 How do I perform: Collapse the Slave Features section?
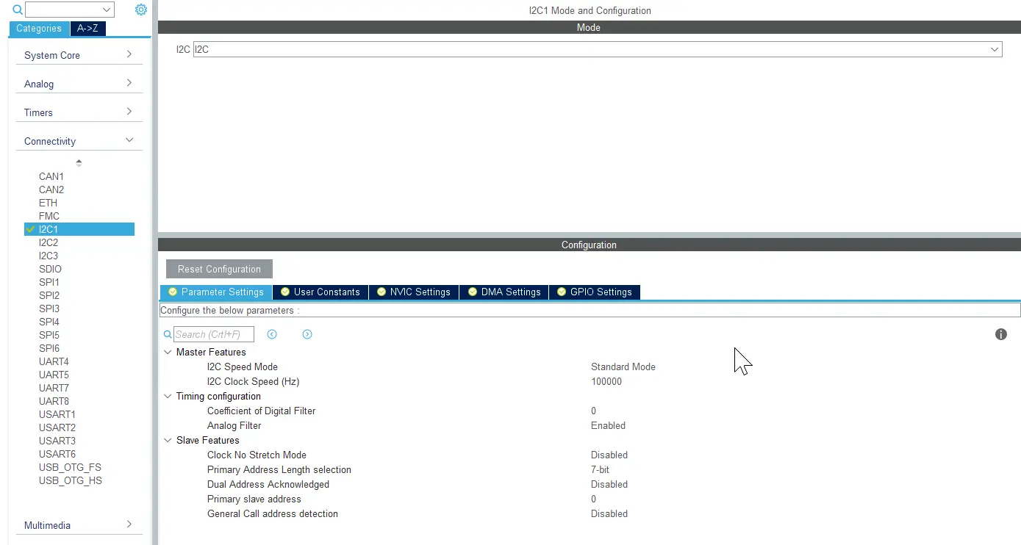tap(168, 441)
